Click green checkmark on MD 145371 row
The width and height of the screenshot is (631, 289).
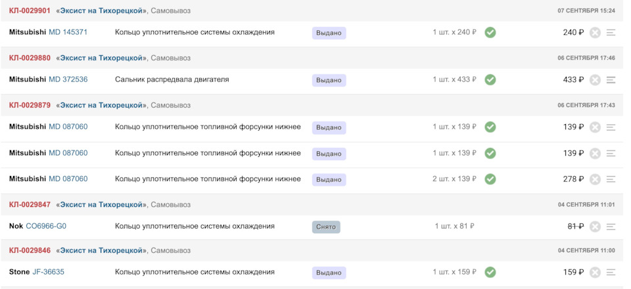(490, 32)
